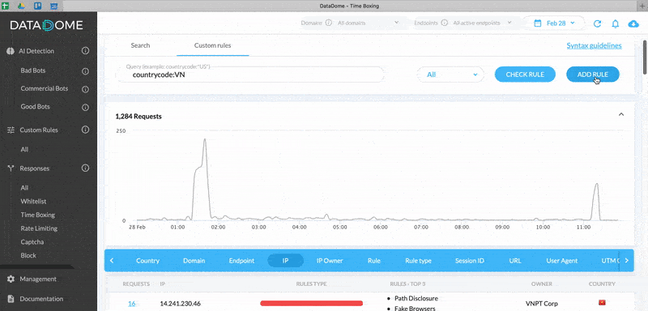
Task: Click the Custom Rules sliders icon
Action: click(x=11, y=130)
